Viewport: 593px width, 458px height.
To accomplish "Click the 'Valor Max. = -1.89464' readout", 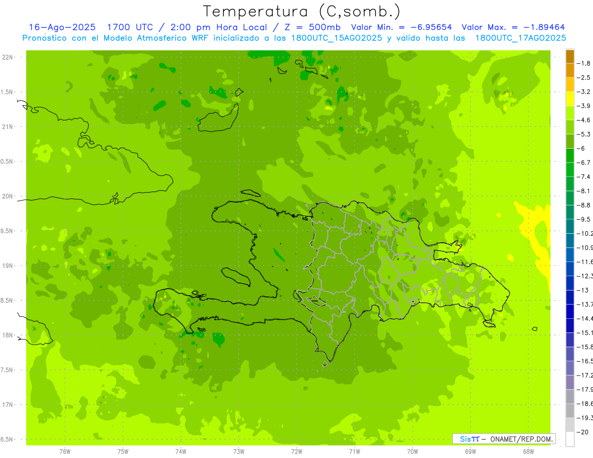I will click(x=513, y=28).
